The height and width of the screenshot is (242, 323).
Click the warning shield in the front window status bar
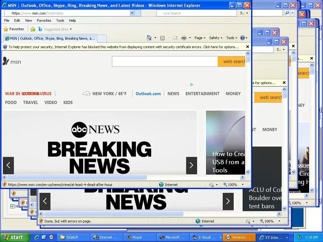(4, 184)
